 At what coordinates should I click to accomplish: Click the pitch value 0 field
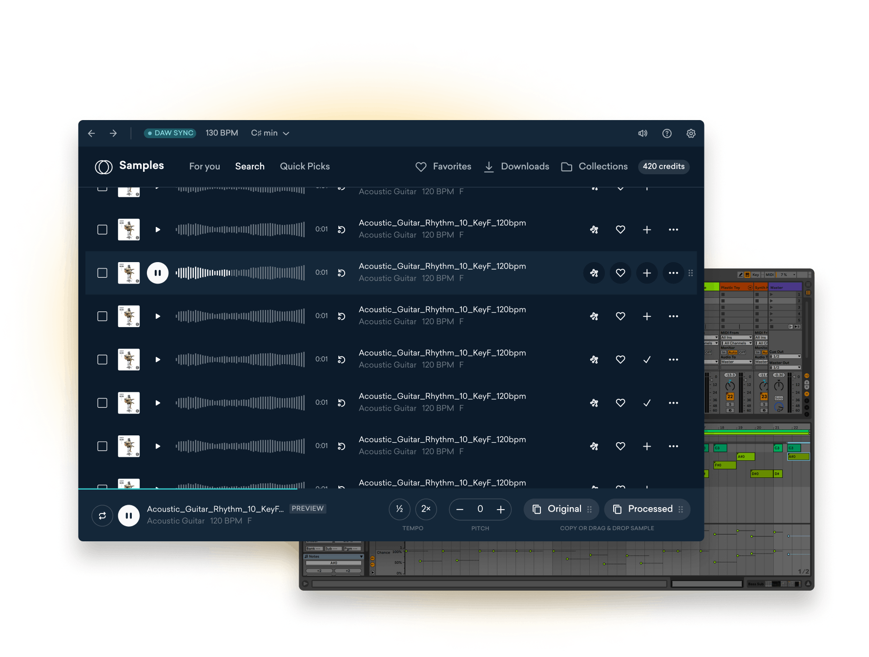coord(480,509)
